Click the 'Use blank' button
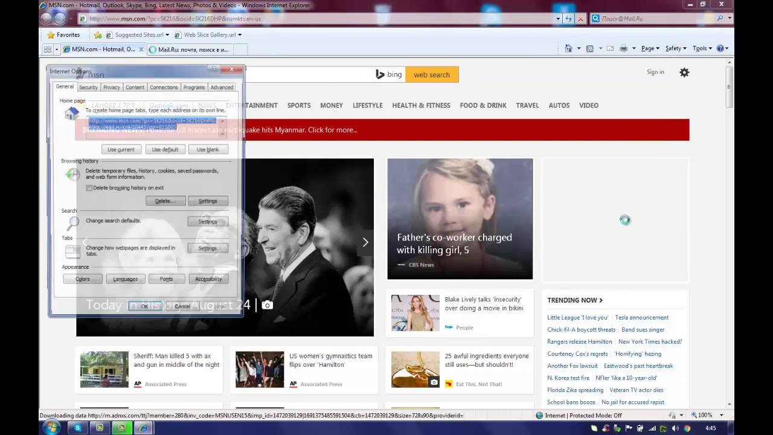The width and height of the screenshot is (773, 435). pyautogui.click(x=208, y=149)
